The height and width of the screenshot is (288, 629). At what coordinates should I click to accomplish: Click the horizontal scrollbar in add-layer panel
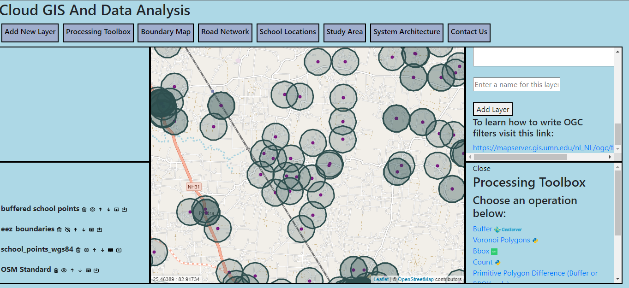(x=521, y=157)
